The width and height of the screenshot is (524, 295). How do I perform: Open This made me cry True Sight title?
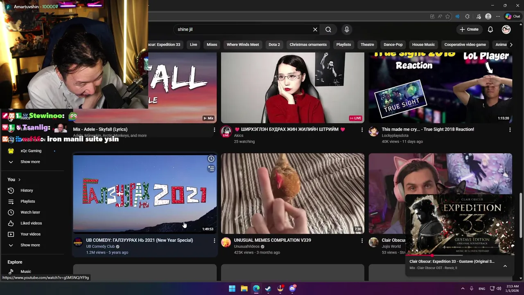pyautogui.click(x=428, y=129)
